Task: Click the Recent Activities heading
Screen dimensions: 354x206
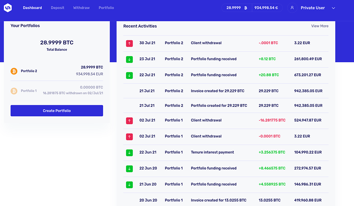Action: [140, 26]
